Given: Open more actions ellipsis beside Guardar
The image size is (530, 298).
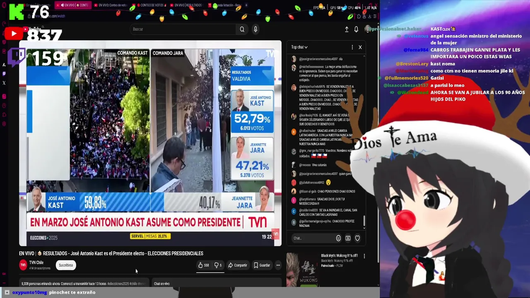Looking at the screenshot, I should tap(278, 265).
